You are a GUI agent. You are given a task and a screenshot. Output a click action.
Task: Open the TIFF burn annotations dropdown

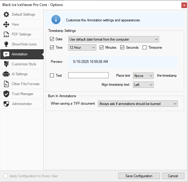click(x=138, y=104)
